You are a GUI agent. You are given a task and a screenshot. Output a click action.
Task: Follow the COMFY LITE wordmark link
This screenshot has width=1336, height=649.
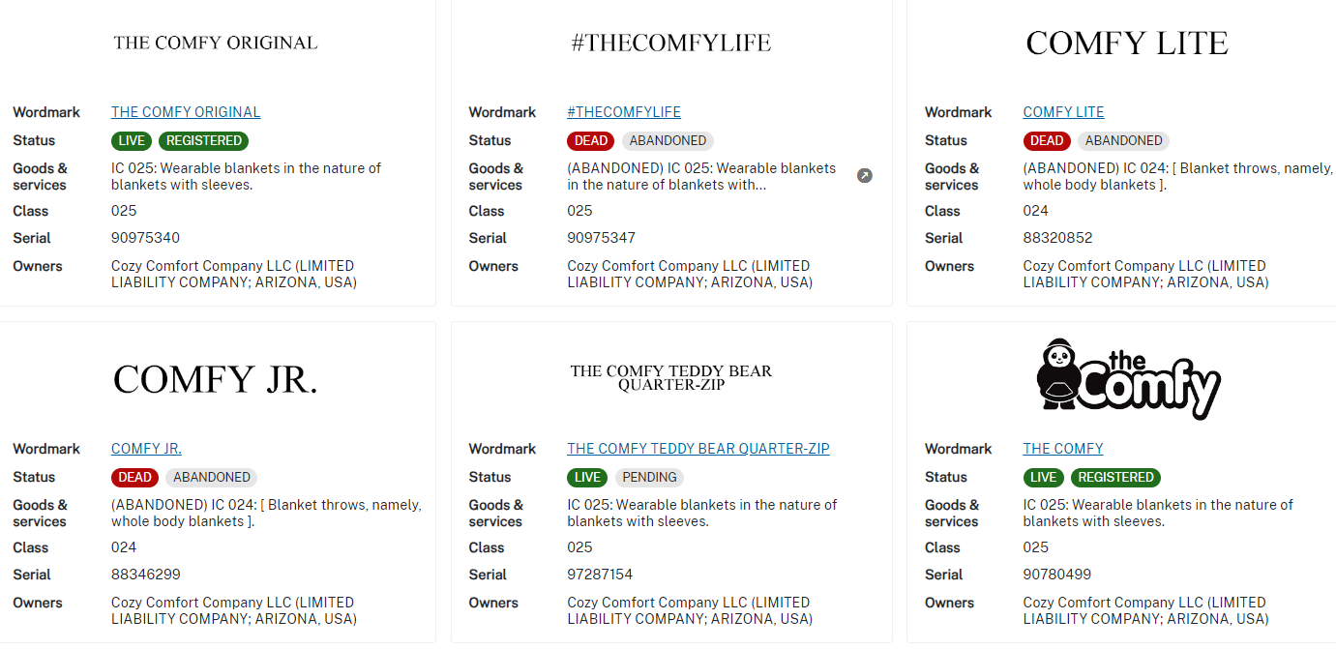point(1063,112)
